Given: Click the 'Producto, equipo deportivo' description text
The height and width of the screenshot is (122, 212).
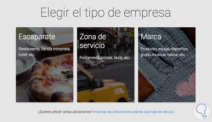Looking at the screenshot, I should click(x=164, y=49).
